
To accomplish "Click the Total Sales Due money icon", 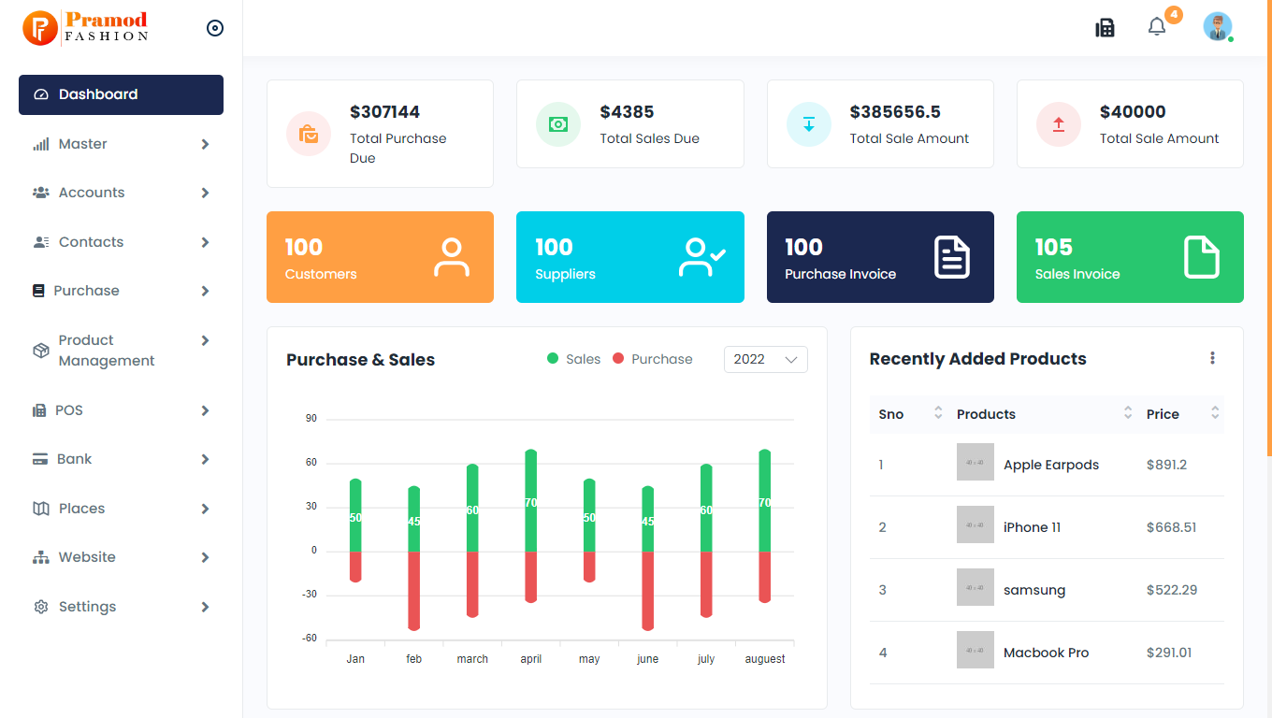I will point(558,124).
